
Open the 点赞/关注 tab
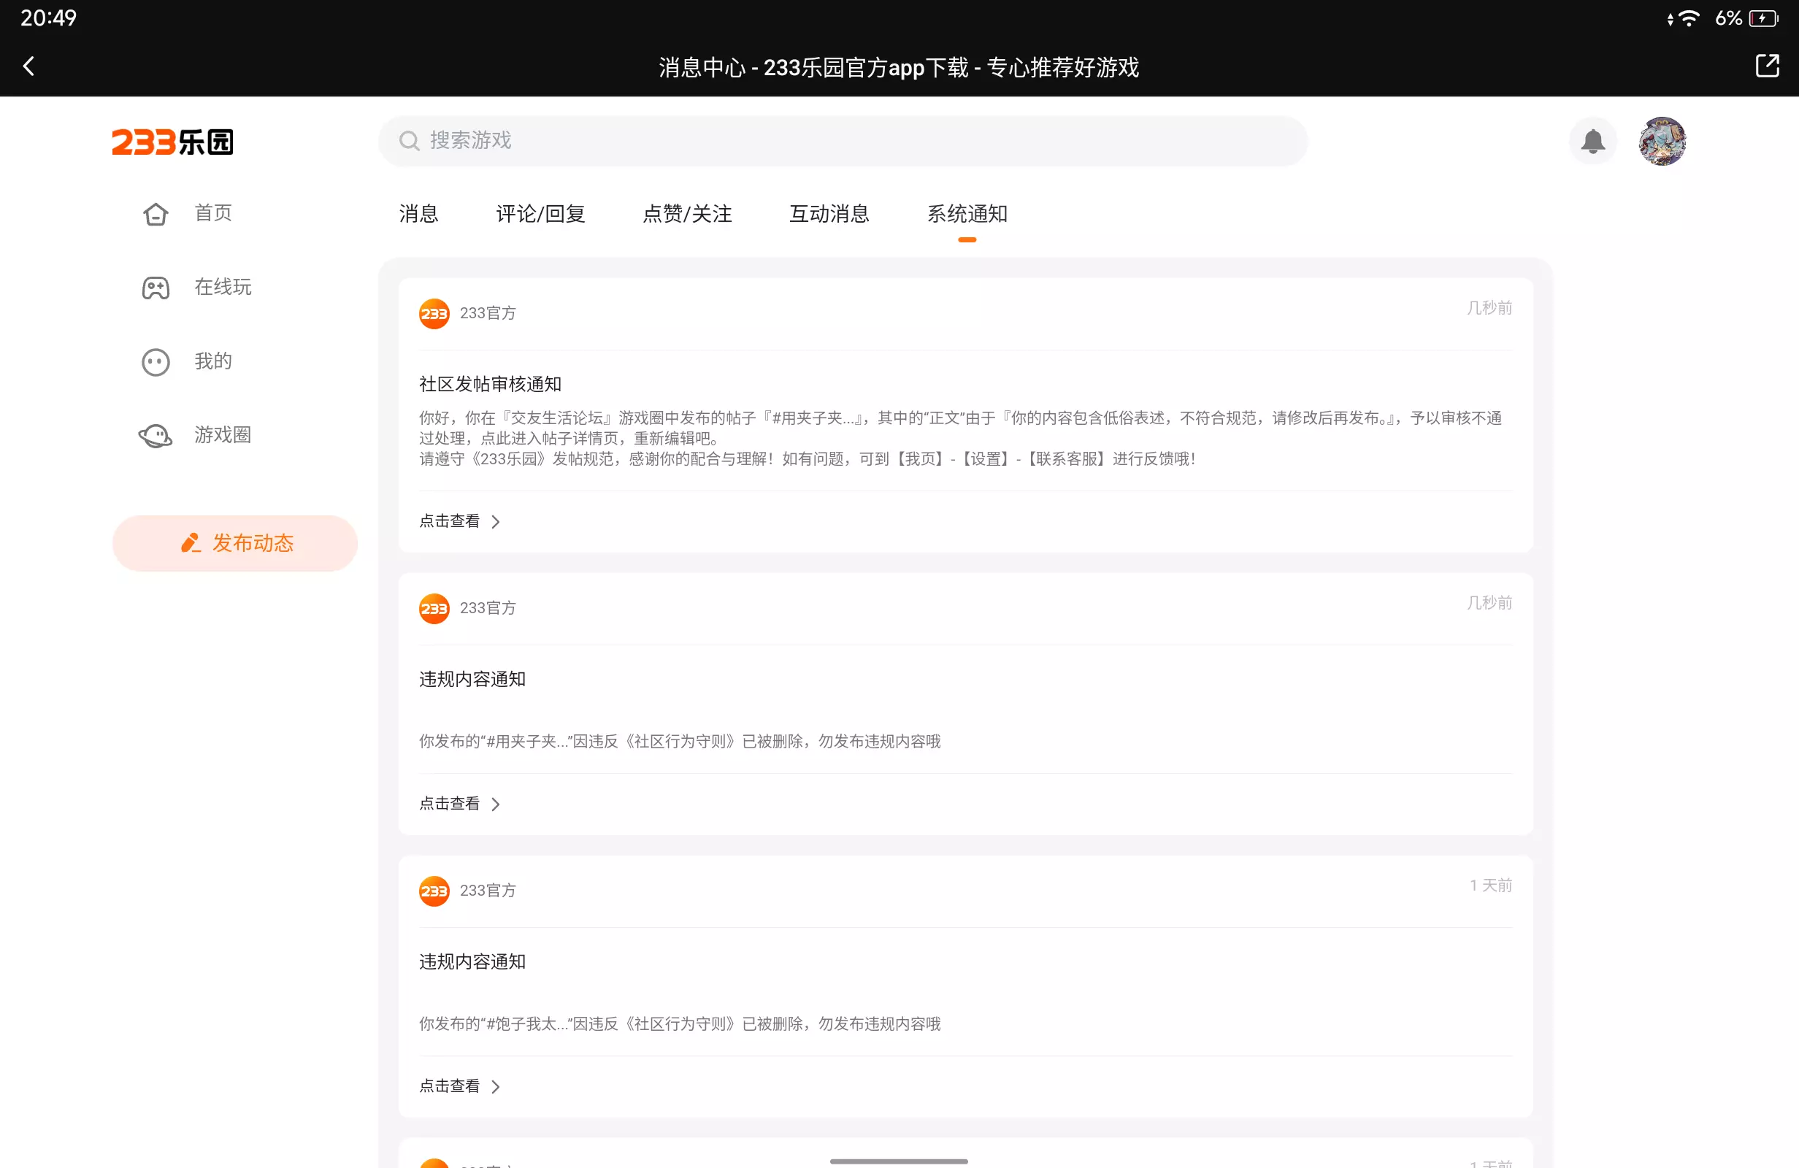point(687,214)
